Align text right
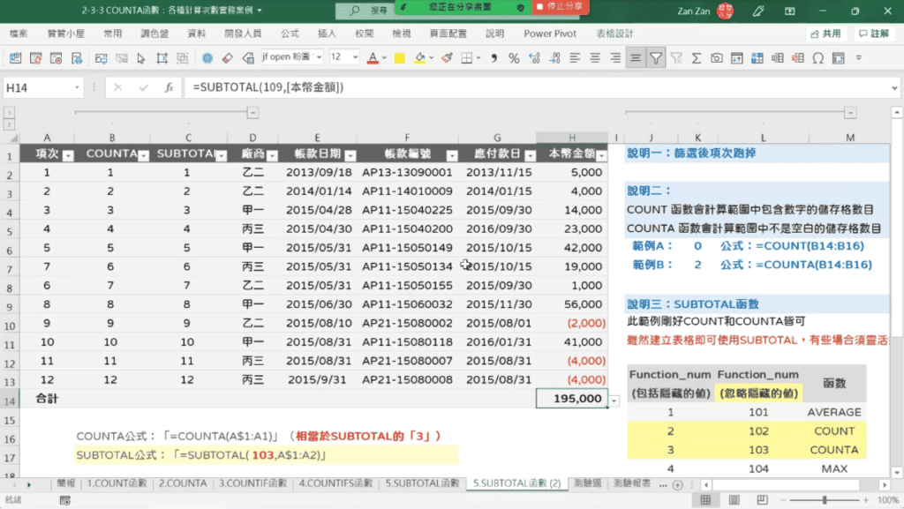Viewport: 904px width, 509px height. click(x=615, y=58)
